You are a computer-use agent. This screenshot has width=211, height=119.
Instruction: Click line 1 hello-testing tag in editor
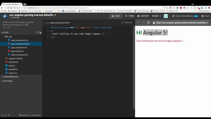pyautogui.click(x=81, y=27)
